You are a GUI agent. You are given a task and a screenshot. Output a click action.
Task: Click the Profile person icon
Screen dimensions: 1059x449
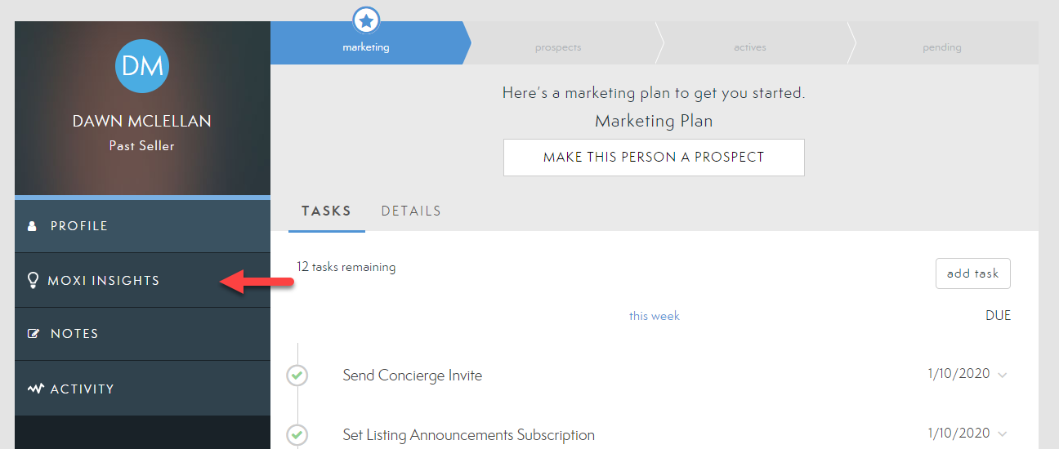(x=33, y=226)
